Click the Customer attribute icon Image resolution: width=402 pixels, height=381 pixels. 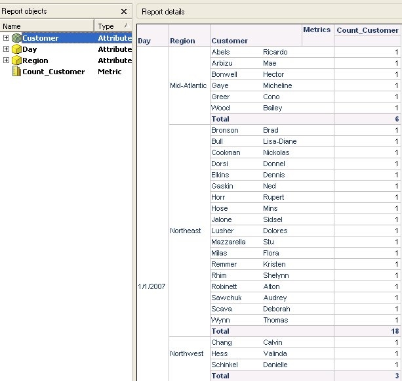point(16,38)
